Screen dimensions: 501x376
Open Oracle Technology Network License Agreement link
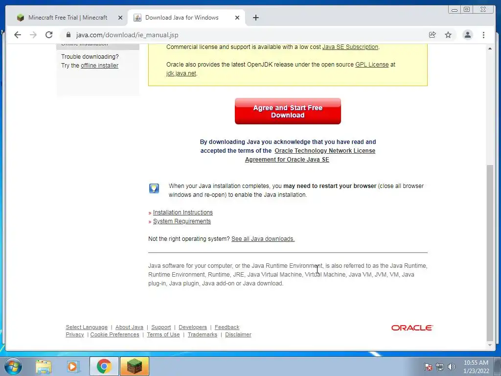[310, 155]
